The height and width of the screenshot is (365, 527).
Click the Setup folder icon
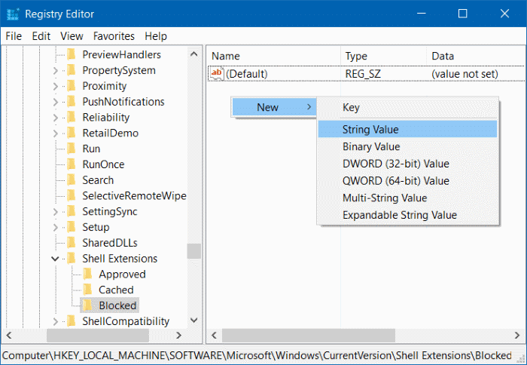coord(72,227)
